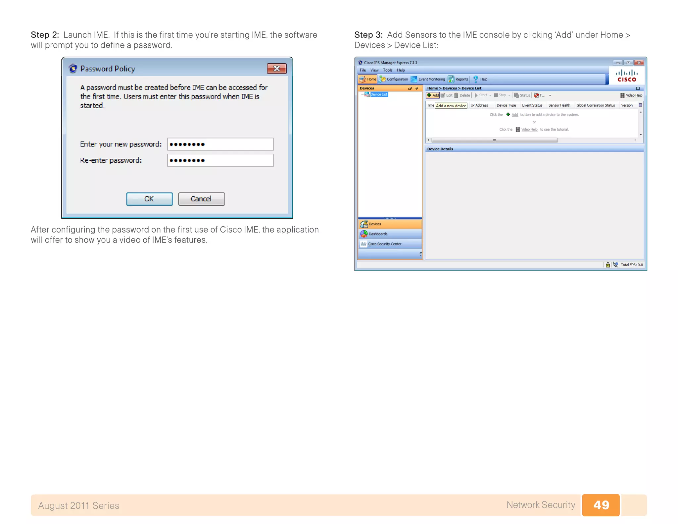The width and height of the screenshot is (678, 524).
Task: Click the scroll up arrow in device list
Action: [x=641, y=112]
